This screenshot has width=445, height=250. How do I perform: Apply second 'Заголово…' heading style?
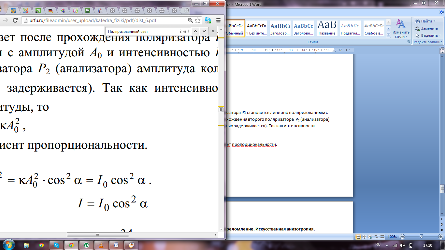(303, 29)
